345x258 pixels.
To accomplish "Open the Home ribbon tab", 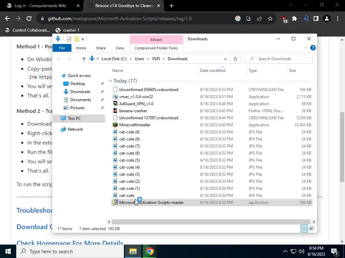I will point(81,48).
